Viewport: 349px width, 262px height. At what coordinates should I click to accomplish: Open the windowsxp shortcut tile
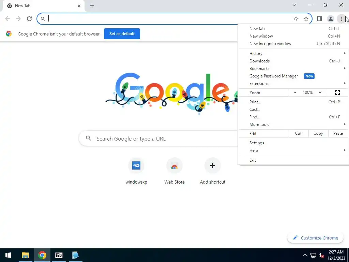point(136,171)
